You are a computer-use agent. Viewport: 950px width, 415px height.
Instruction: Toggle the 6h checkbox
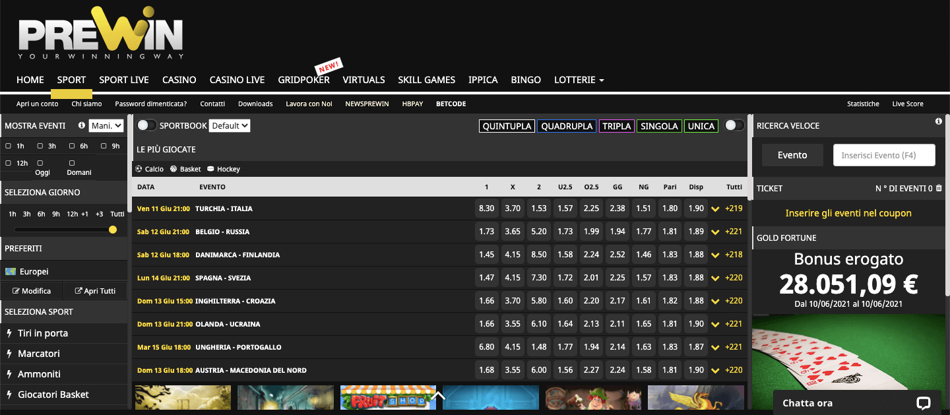pos(72,146)
